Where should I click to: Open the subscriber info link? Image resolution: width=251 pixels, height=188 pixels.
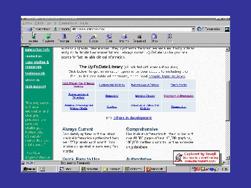point(37,50)
